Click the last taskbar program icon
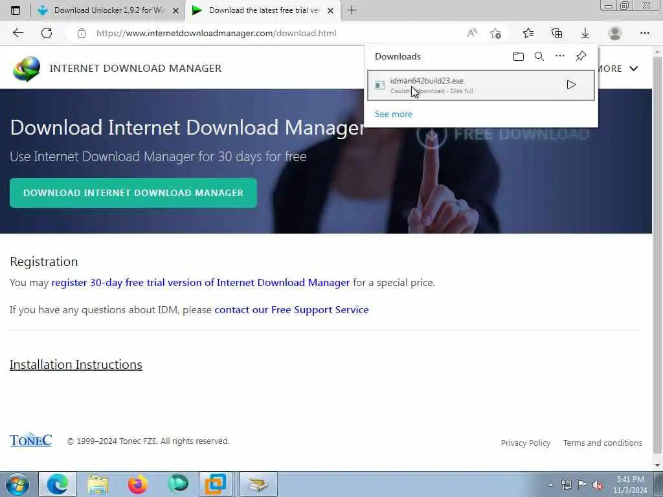This screenshot has height=497, width=663. (258, 484)
